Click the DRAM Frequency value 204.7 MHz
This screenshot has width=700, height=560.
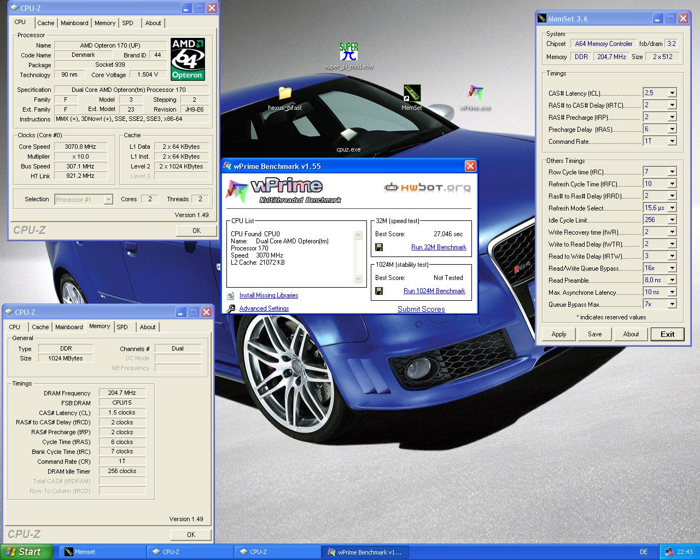tap(122, 393)
